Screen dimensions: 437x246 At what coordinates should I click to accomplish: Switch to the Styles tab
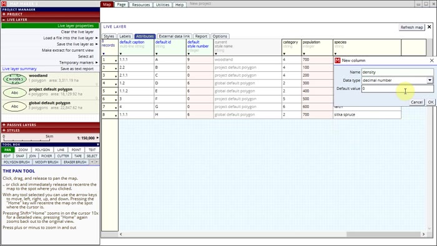pyautogui.click(x=109, y=36)
